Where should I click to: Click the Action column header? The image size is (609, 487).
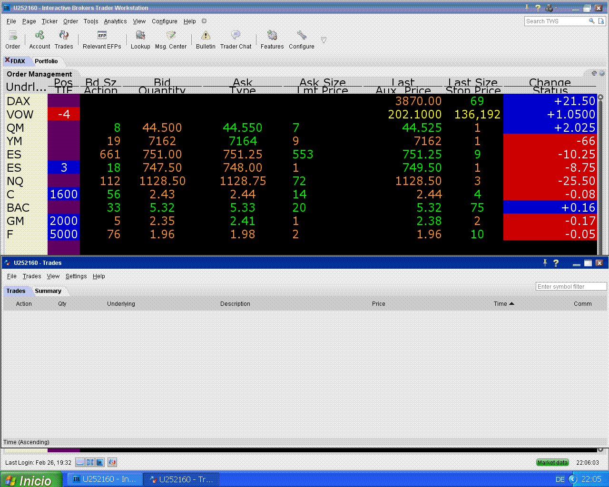pos(24,303)
